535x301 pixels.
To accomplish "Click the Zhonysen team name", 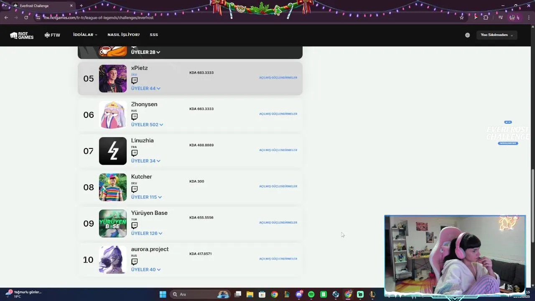I will (144, 104).
